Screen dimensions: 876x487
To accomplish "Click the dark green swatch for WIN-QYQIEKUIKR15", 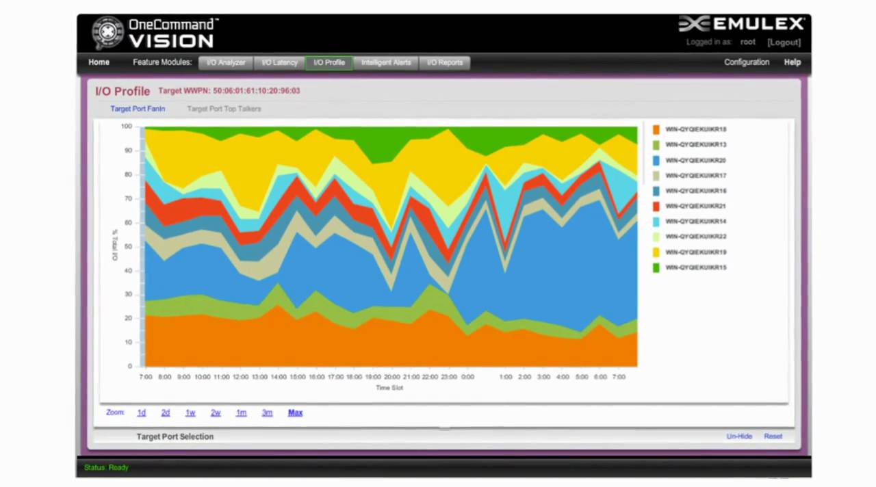I will (656, 267).
